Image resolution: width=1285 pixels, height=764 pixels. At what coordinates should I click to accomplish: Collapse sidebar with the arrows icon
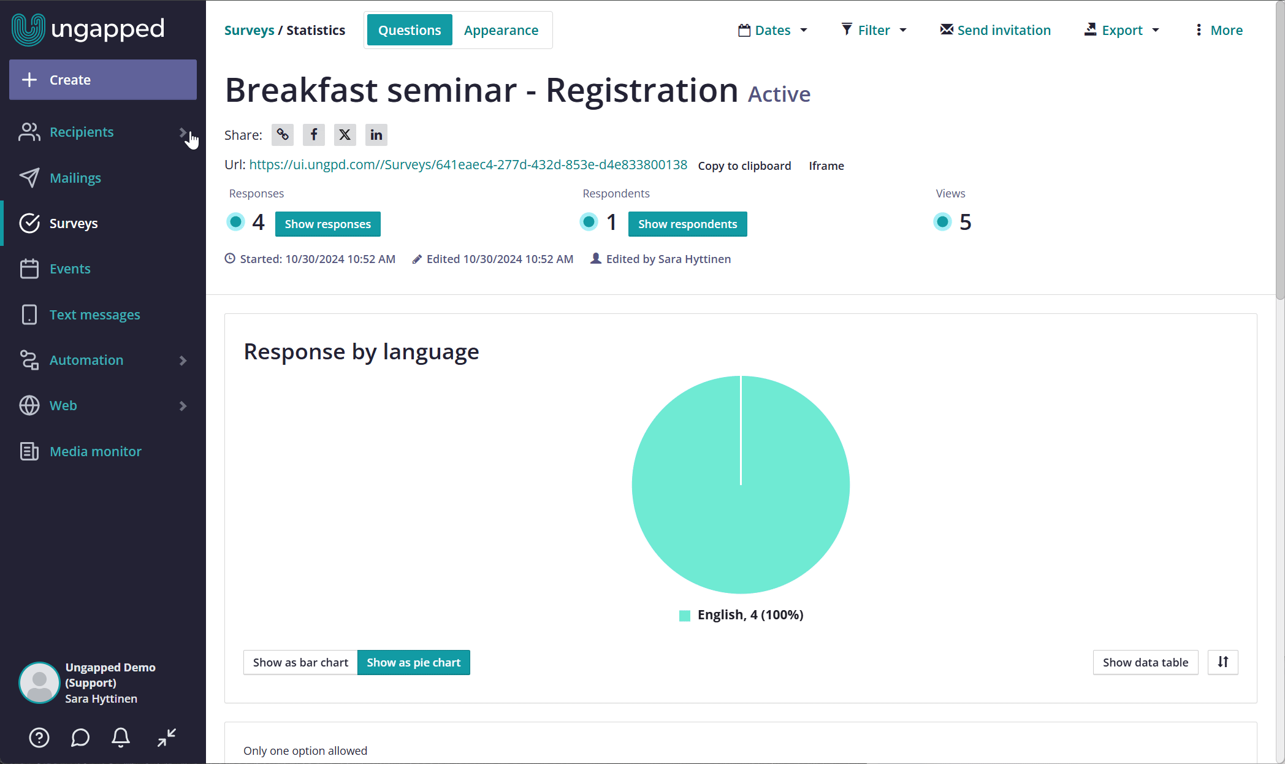click(167, 738)
